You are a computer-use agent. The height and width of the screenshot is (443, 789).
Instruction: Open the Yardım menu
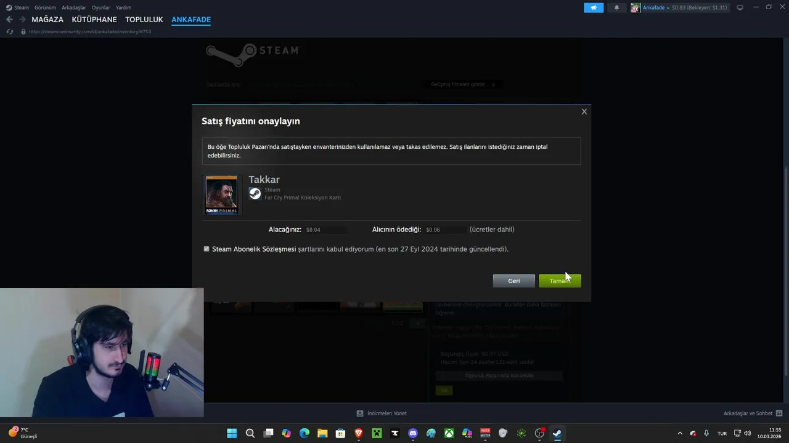click(x=123, y=7)
